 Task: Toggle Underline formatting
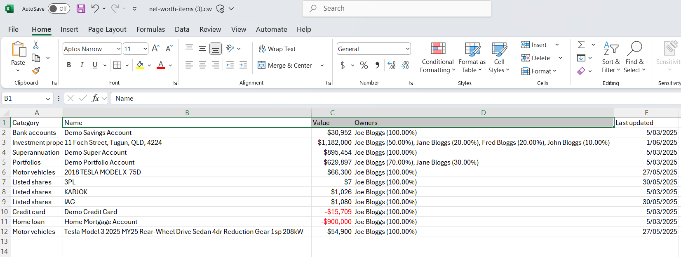pos(95,65)
